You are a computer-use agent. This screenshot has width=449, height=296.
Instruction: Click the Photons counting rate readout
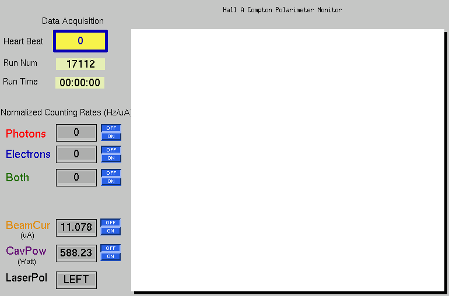(76, 132)
